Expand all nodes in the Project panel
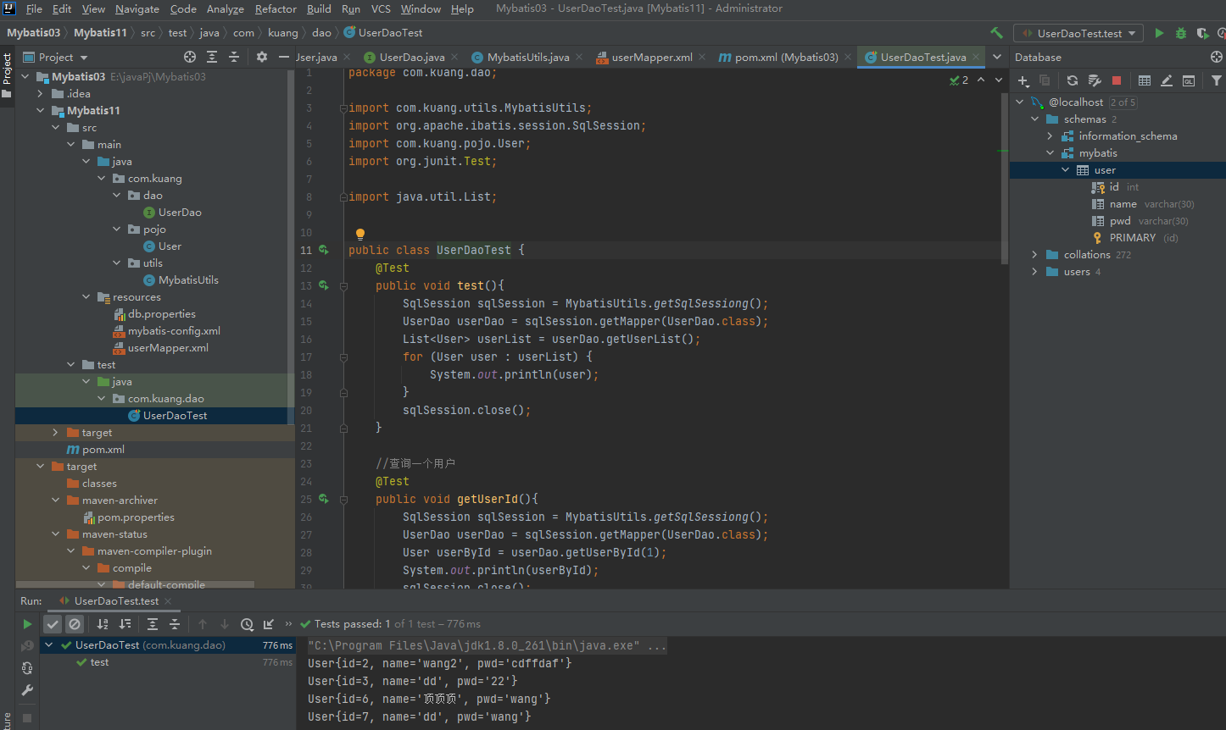Viewport: 1226px width, 730px height. [x=212, y=57]
